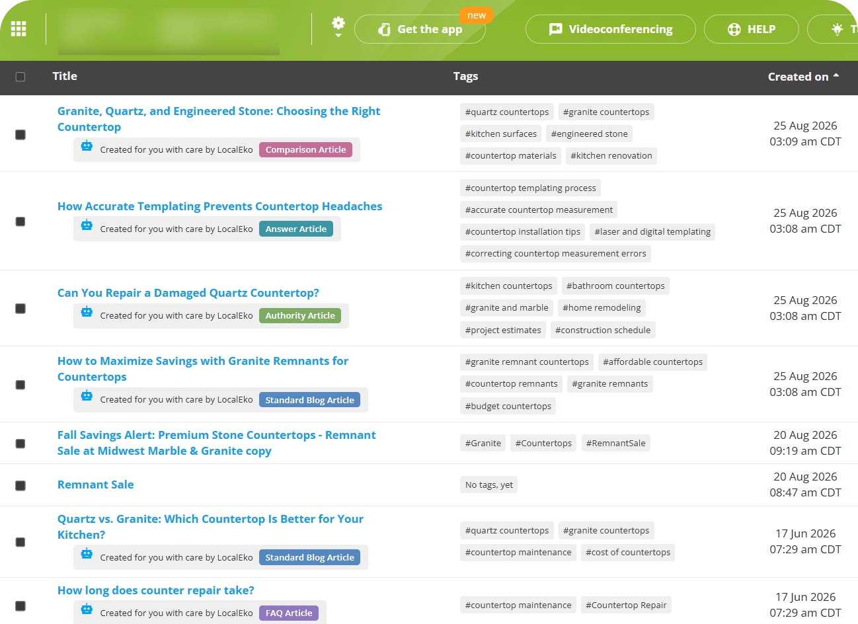Open Fall Savings Alert remnant sale copy
The image size is (858, 624).
[x=216, y=443]
